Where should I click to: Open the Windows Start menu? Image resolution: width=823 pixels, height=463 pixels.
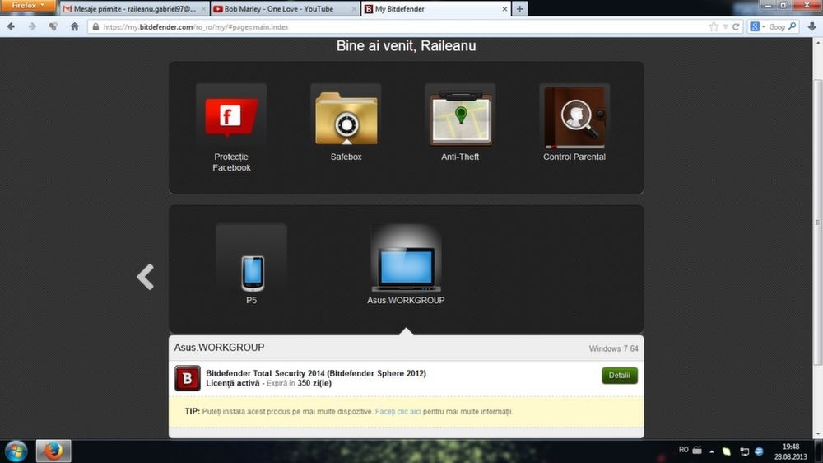pos(16,451)
